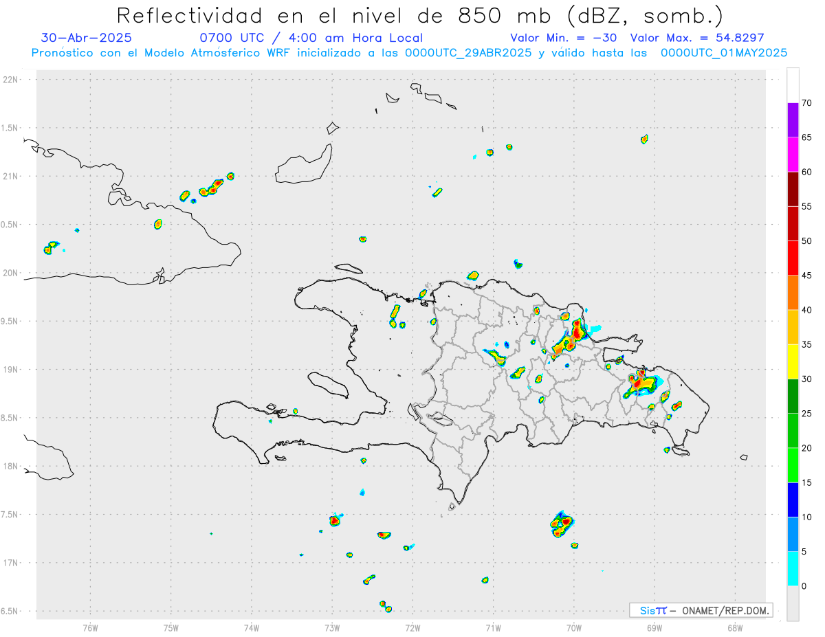825x637 pixels.
Task: Click the '68W' longitude label
Action: pyautogui.click(x=735, y=627)
